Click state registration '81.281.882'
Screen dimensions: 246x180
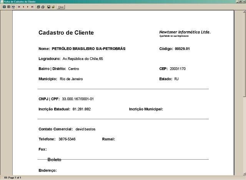pos(81,109)
